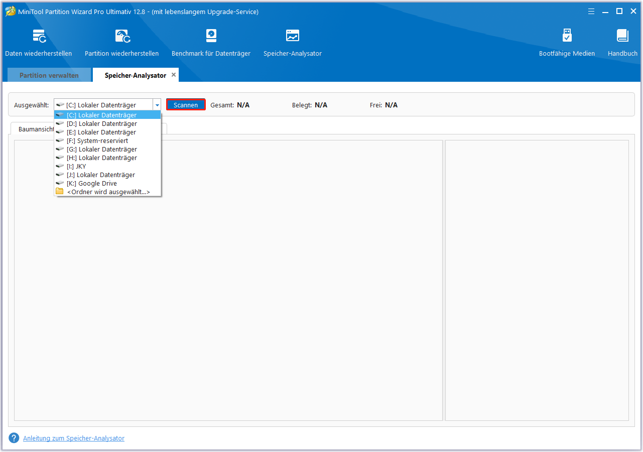Choose [D:] Lokaler Datenträger

coord(107,123)
